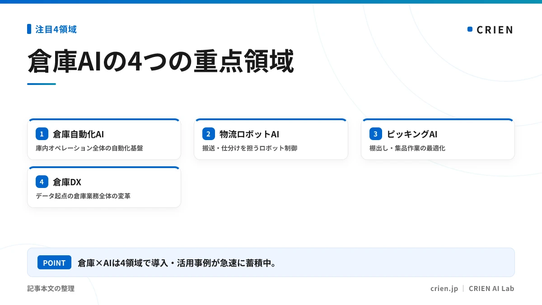Select the ピッキングAI card title
Viewport: 542px width, 305px height.
[412, 134]
